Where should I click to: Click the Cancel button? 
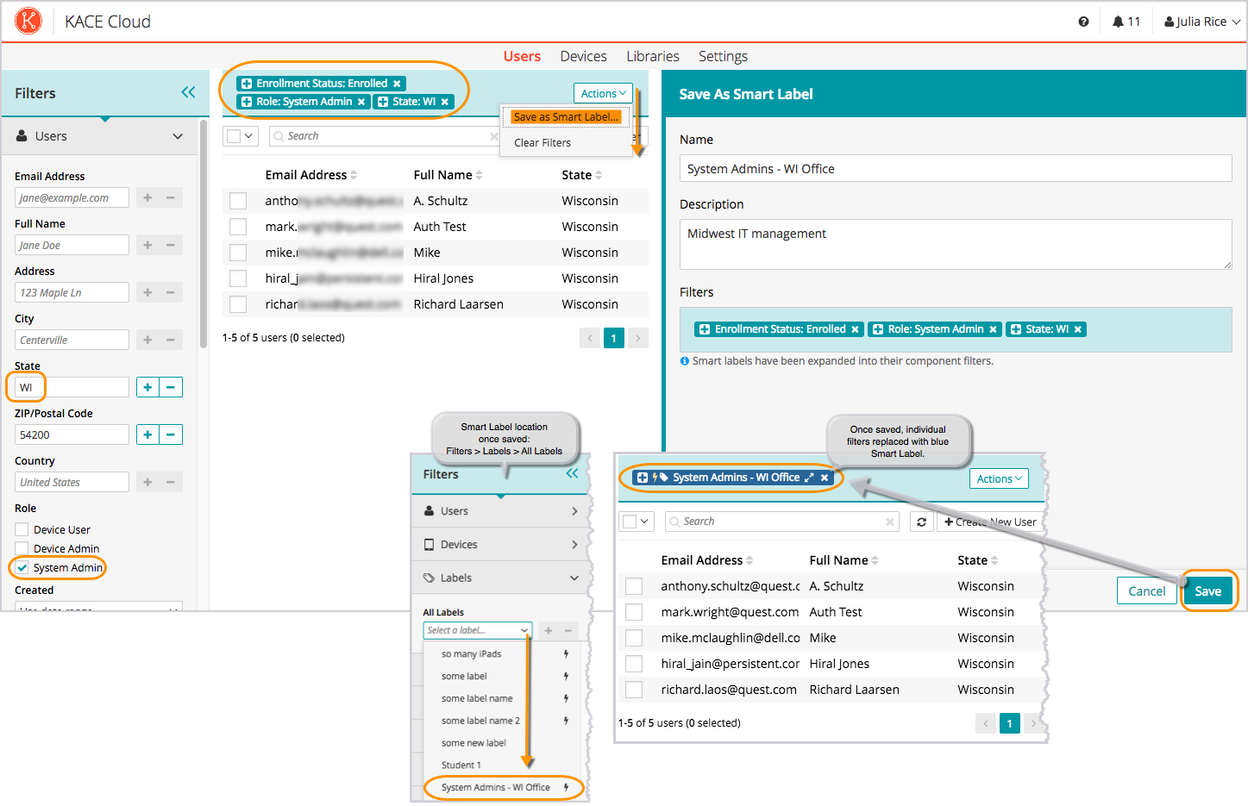pyautogui.click(x=1146, y=590)
